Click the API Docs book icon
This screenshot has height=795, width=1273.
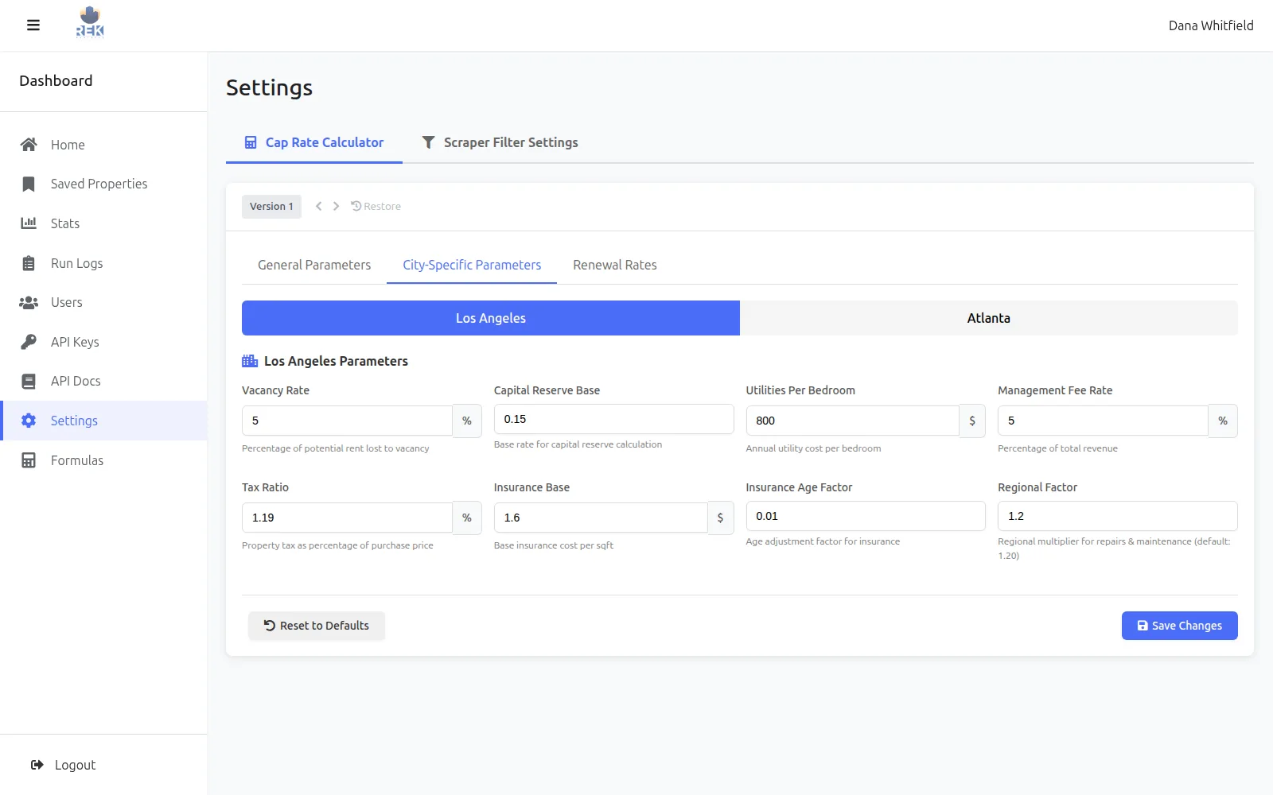pos(29,382)
